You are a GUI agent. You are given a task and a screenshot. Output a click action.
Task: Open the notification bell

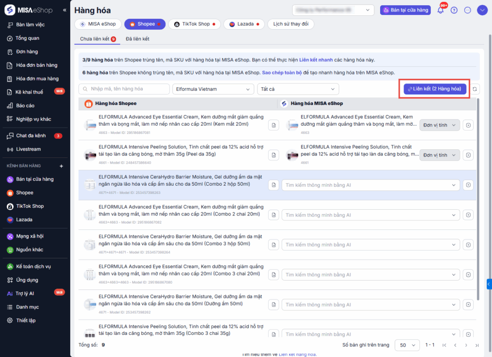(x=441, y=10)
